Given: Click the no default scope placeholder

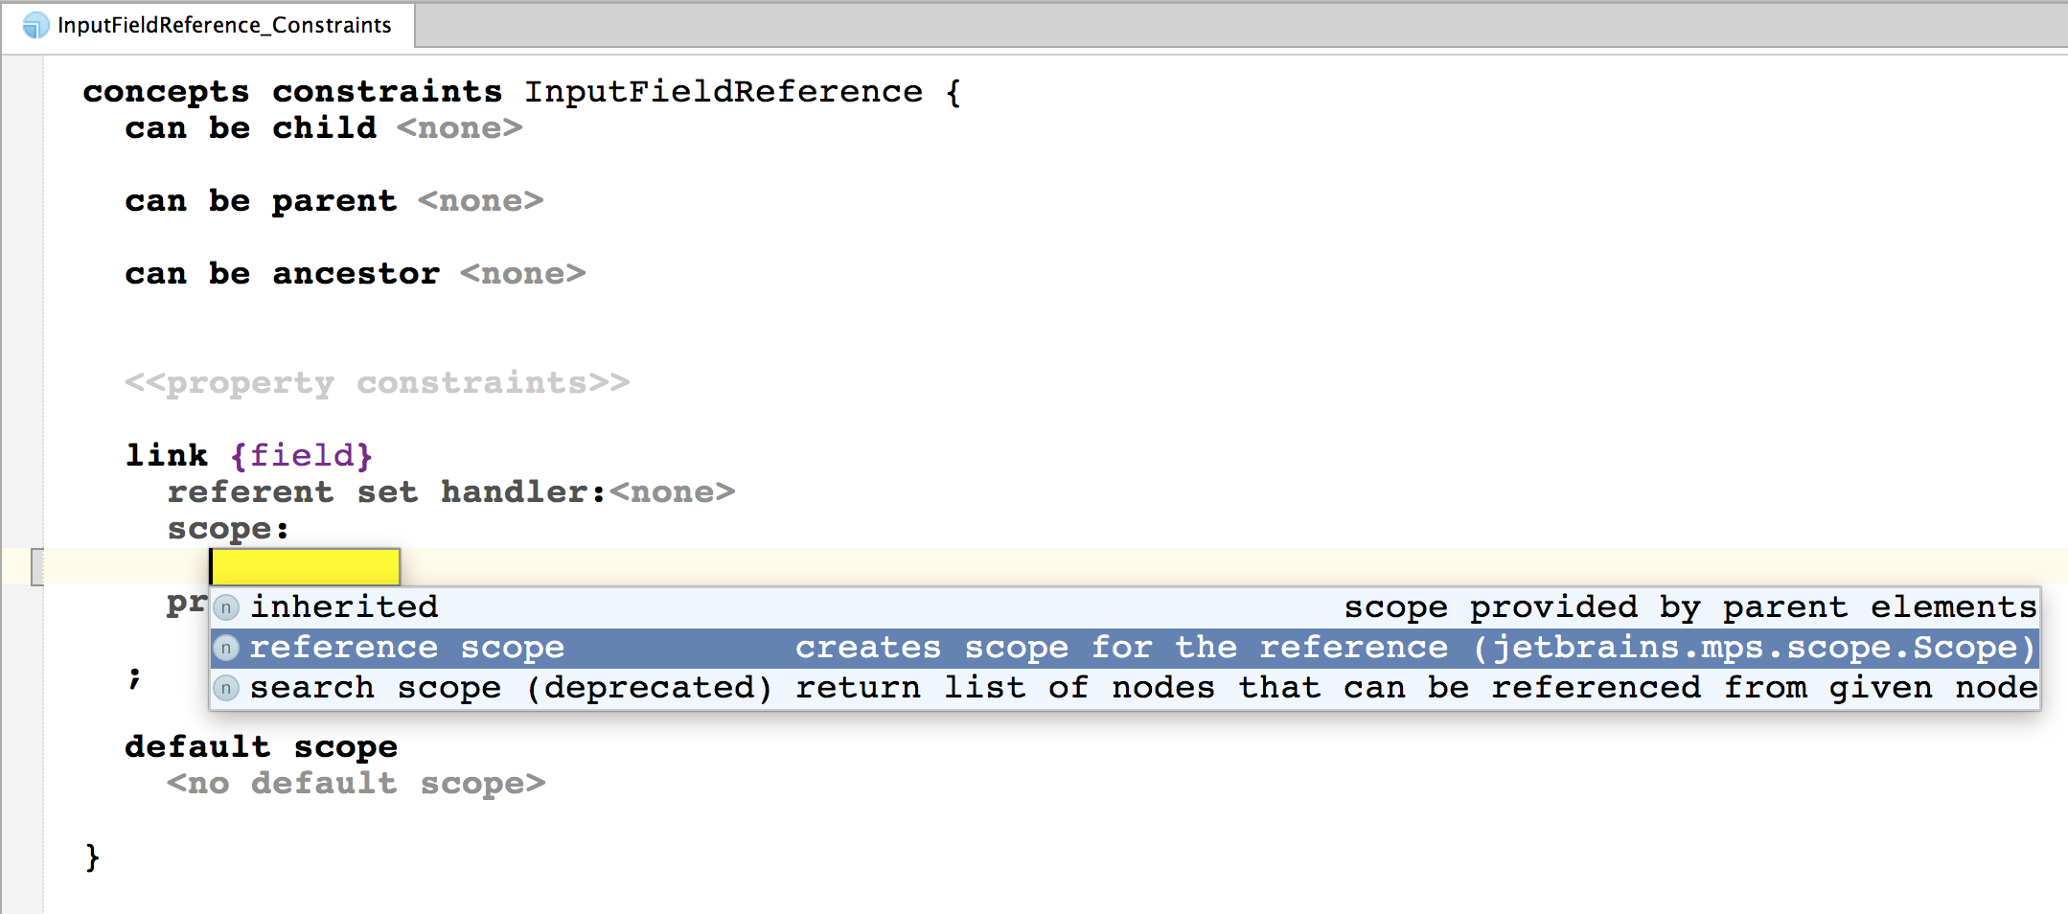Looking at the screenshot, I should point(356,784).
